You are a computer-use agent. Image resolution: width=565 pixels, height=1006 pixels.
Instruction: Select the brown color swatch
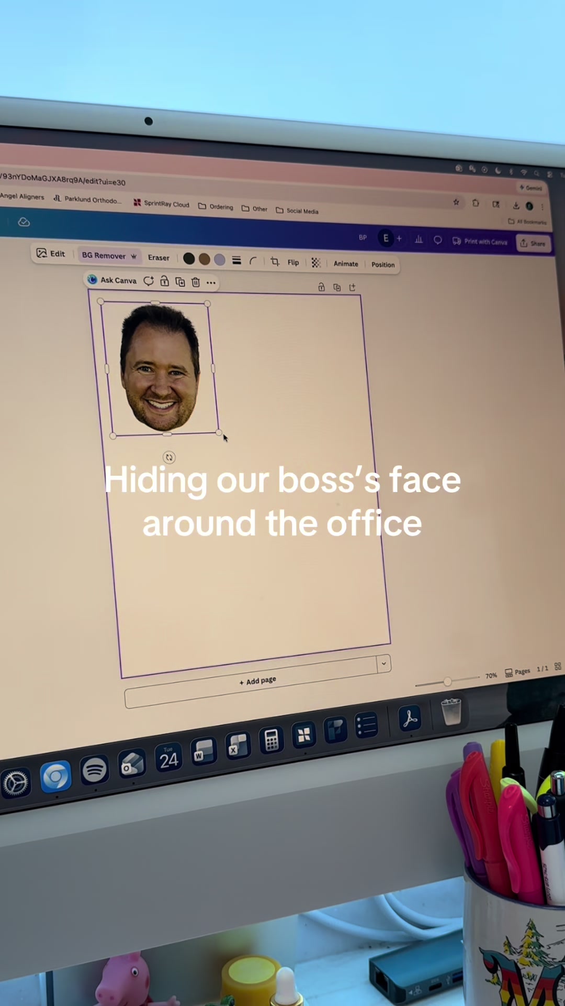click(205, 259)
